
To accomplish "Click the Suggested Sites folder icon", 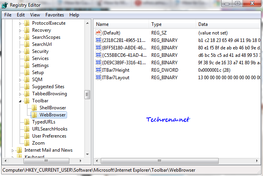I will (x=27, y=87).
